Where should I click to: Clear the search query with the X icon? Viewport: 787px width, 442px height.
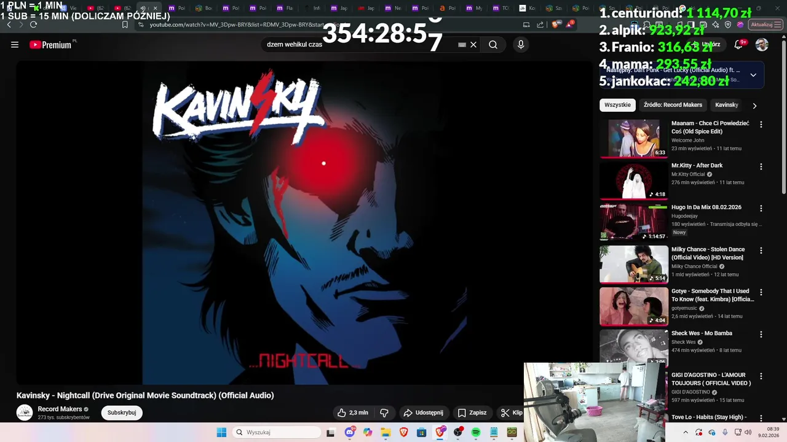pos(473,45)
